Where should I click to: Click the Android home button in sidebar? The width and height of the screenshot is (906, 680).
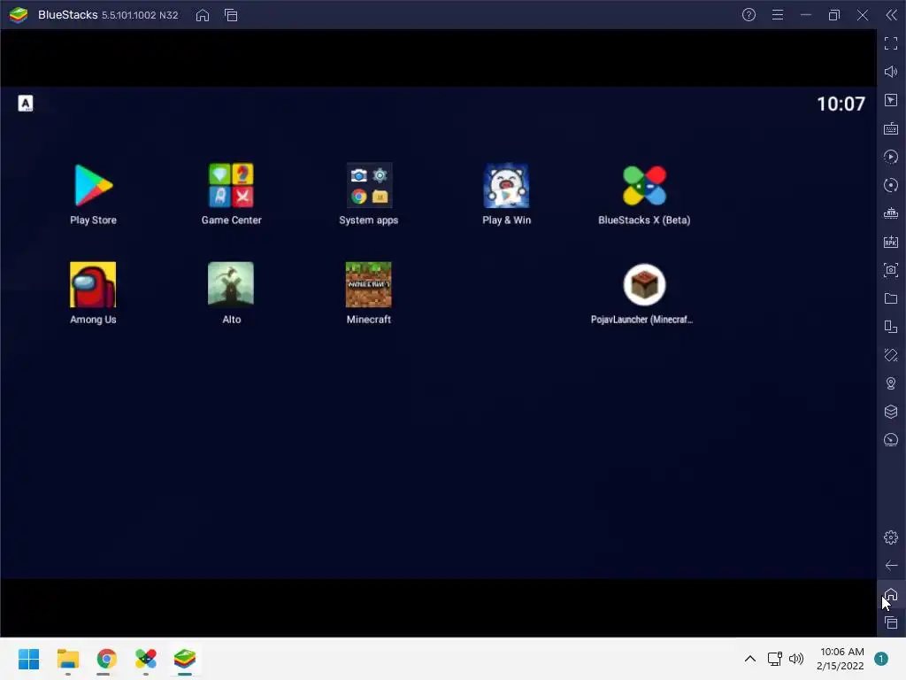(x=891, y=594)
